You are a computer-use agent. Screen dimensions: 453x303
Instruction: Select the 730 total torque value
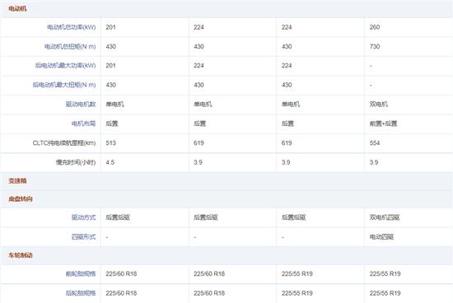click(x=375, y=46)
